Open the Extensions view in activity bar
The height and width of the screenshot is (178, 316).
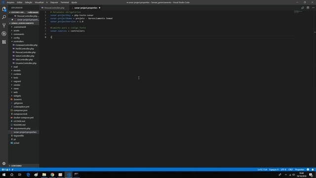point(4,42)
